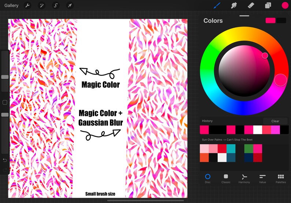Switch to the Classic color tab

(226, 178)
